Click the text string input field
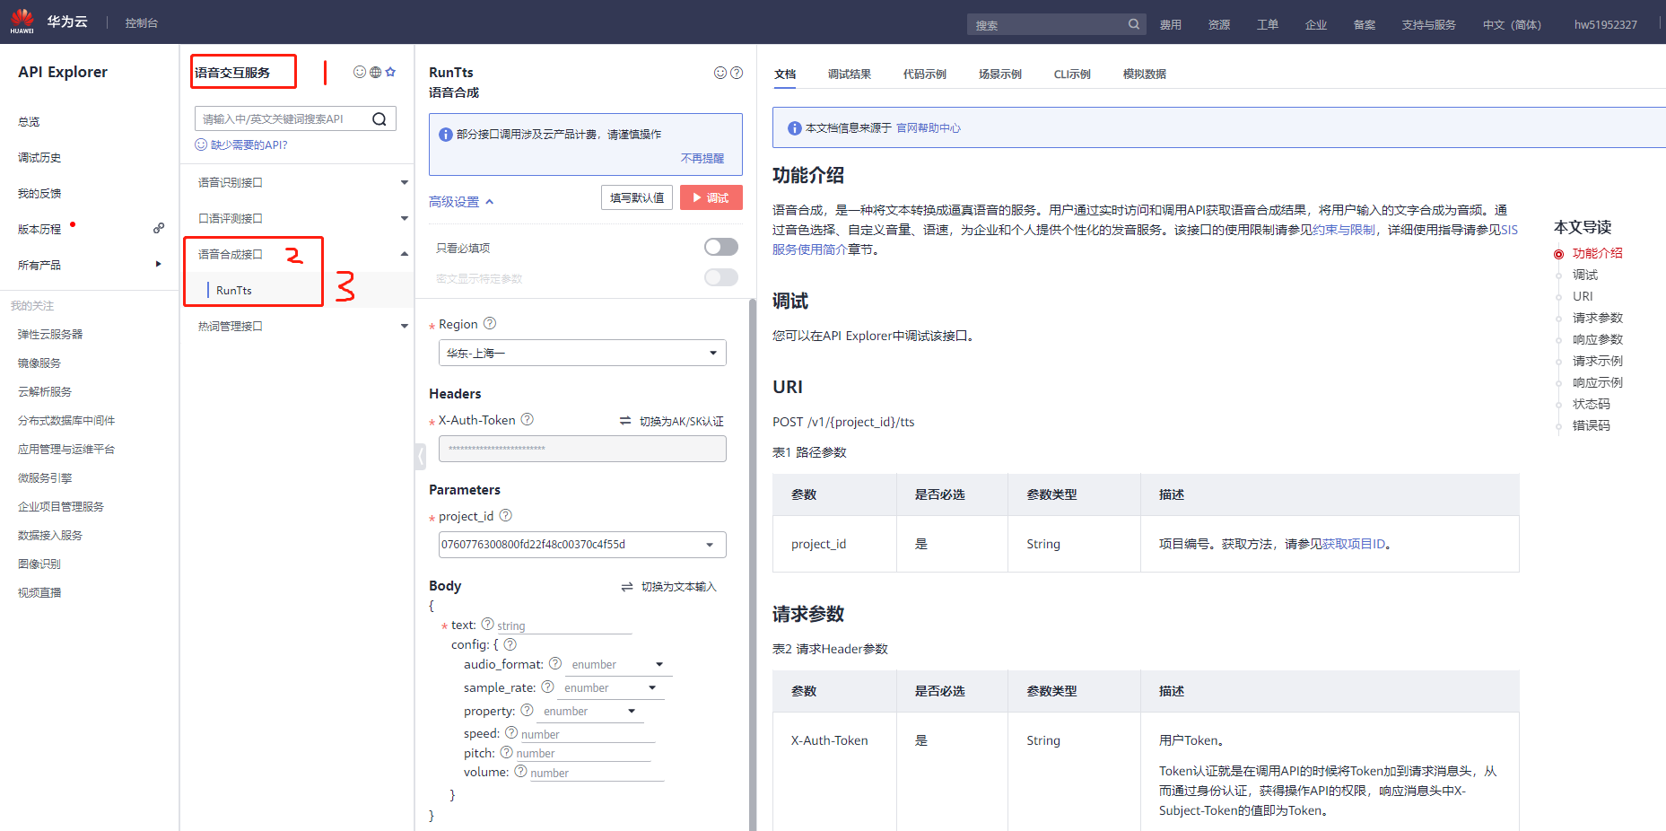The height and width of the screenshot is (831, 1666). 564,625
